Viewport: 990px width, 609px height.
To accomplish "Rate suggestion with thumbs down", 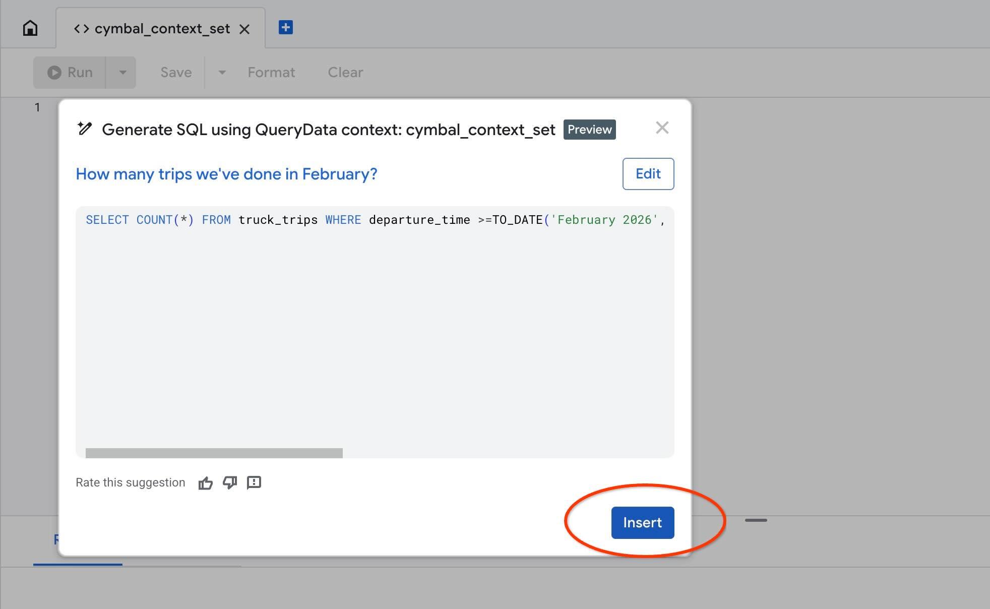I will [x=230, y=483].
